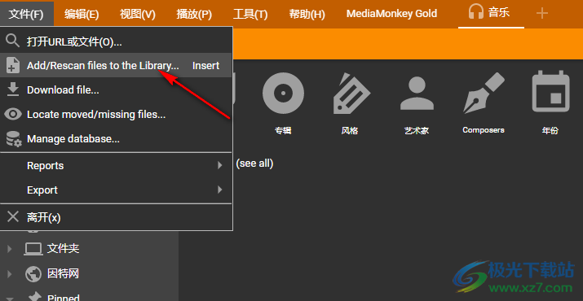Add a new tab with plus button
Image resolution: width=583 pixels, height=301 pixels.
click(x=542, y=14)
